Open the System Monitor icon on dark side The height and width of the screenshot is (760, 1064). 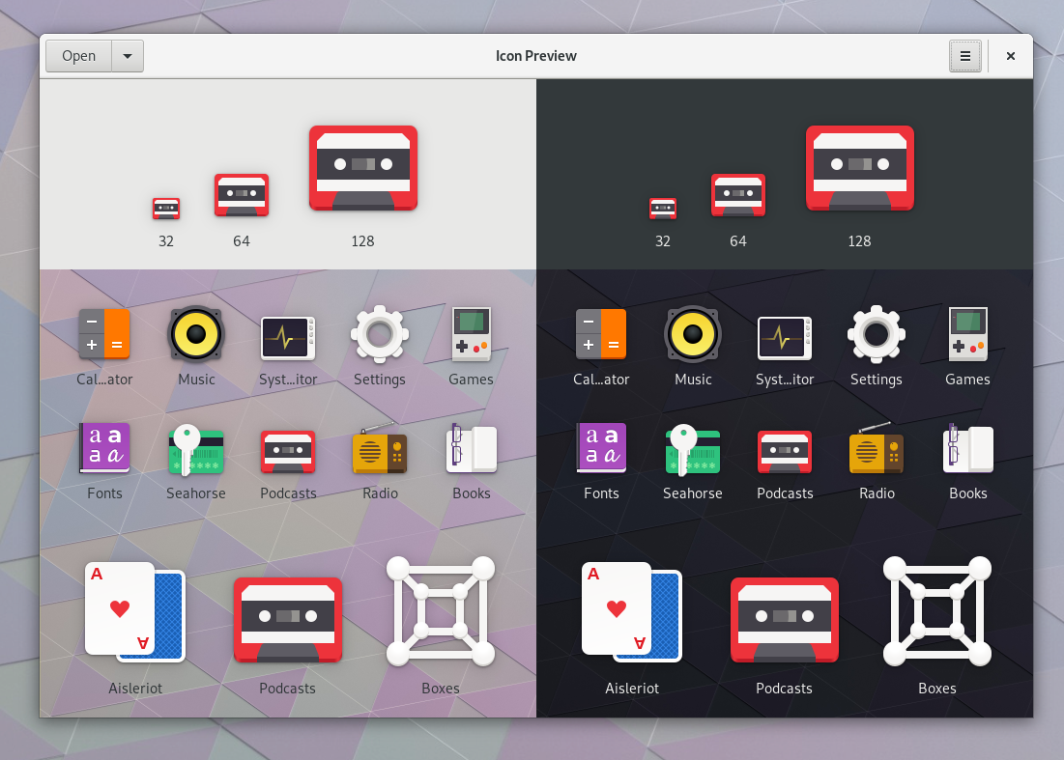click(785, 335)
